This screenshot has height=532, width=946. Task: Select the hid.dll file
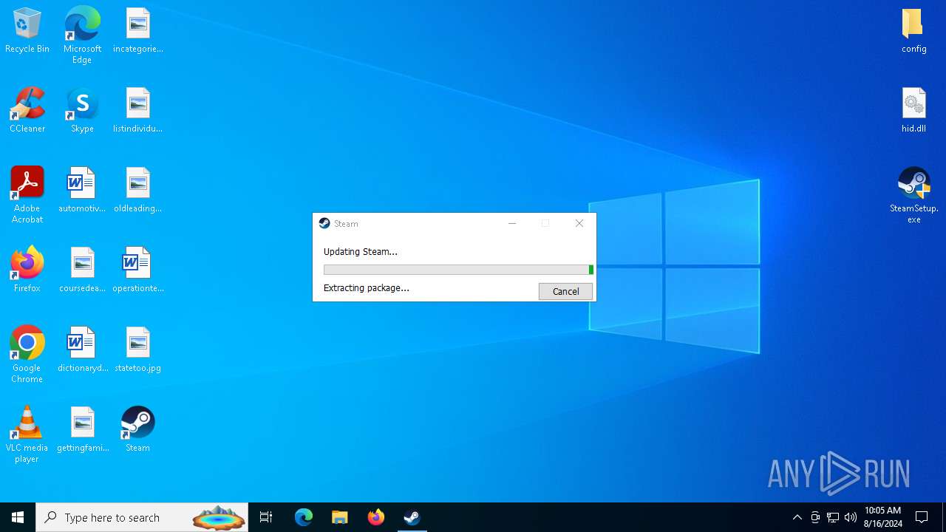[x=914, y=111]
